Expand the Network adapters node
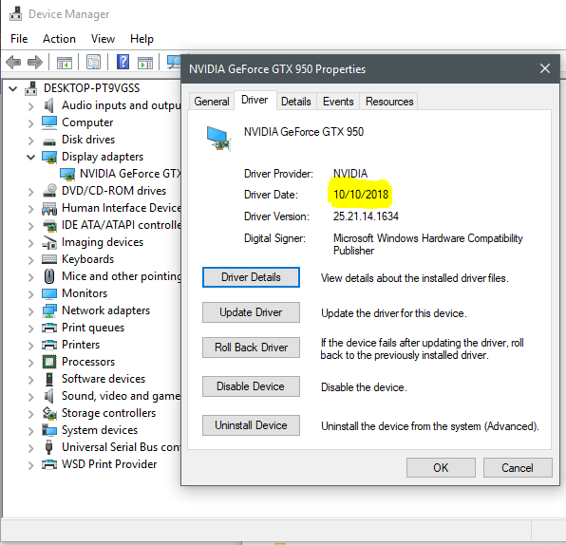The width and height of the screenshot is (566, 545). (x=31, y=311)
